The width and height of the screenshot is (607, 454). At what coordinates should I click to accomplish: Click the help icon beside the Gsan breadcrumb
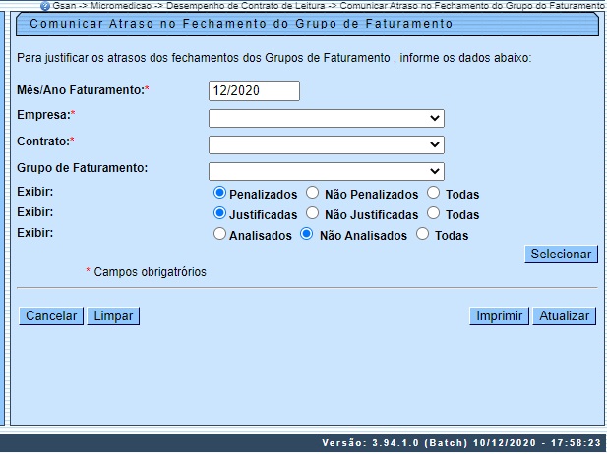pyautogui.click(x=45, y=6)
